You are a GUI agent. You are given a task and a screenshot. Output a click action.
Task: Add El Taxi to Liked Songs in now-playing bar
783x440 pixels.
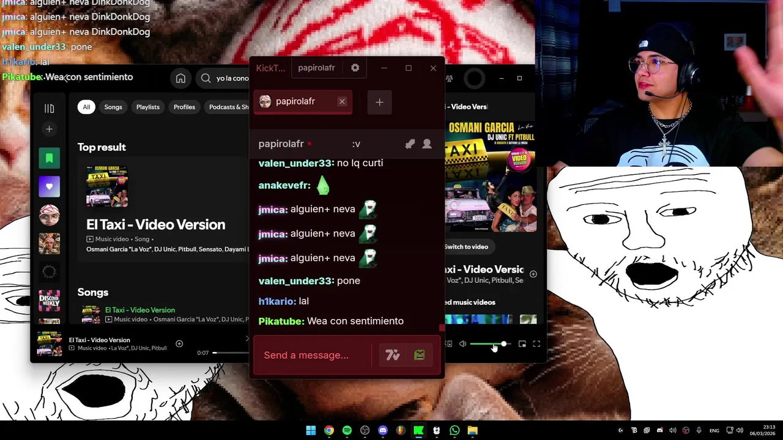179,344
